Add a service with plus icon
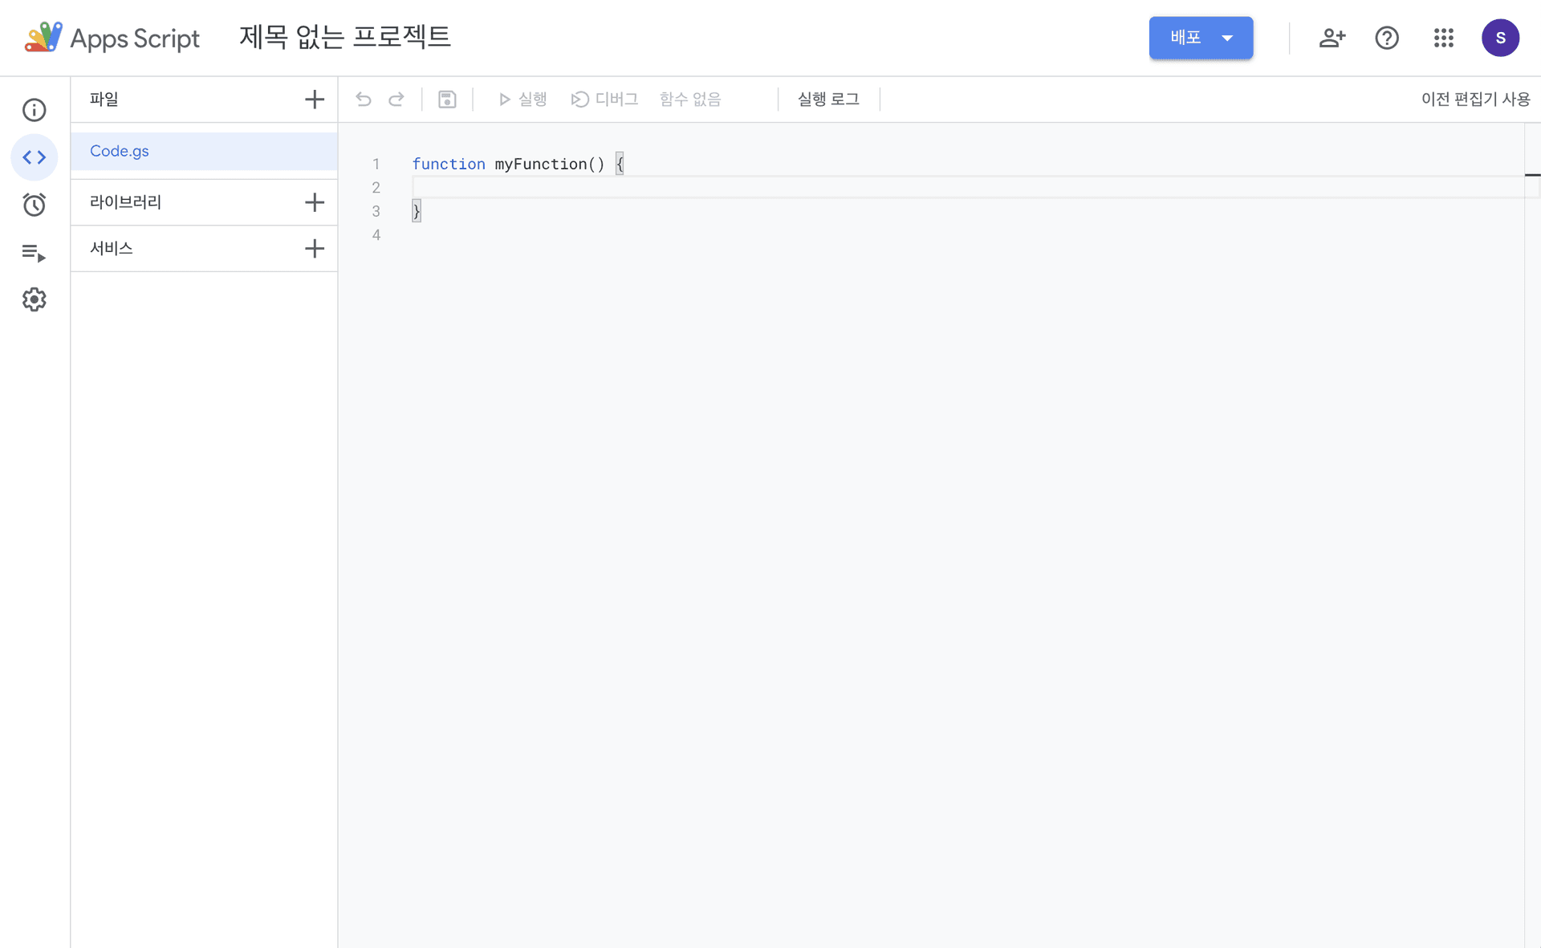 (315, 249)
